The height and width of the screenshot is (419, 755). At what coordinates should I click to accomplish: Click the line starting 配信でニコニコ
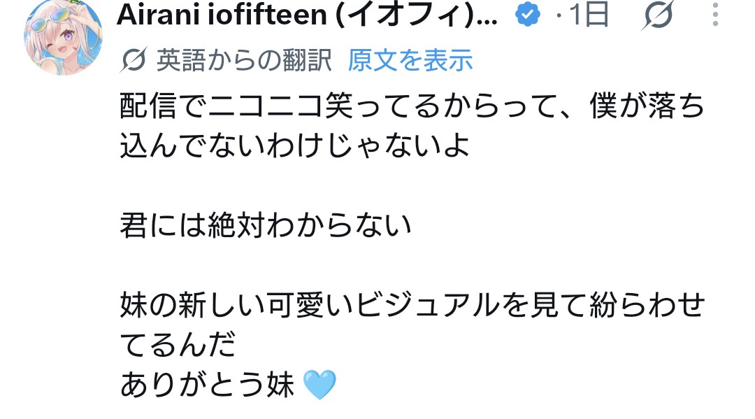tap(412, 106)
